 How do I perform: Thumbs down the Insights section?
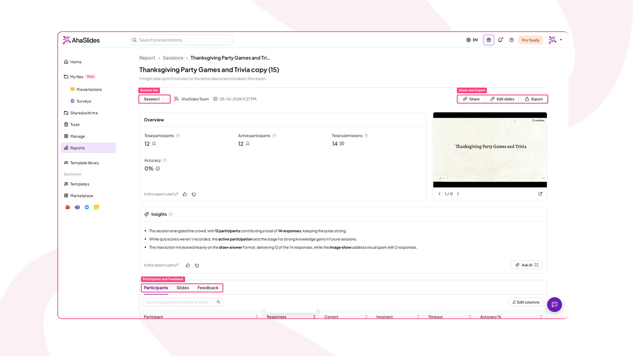[197, 265]
